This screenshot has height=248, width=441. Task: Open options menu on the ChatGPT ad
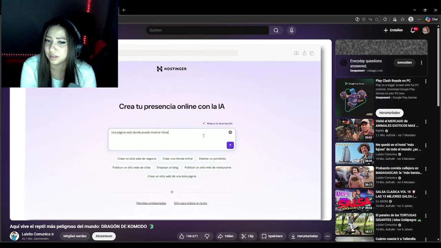click(x=421, y=63)
